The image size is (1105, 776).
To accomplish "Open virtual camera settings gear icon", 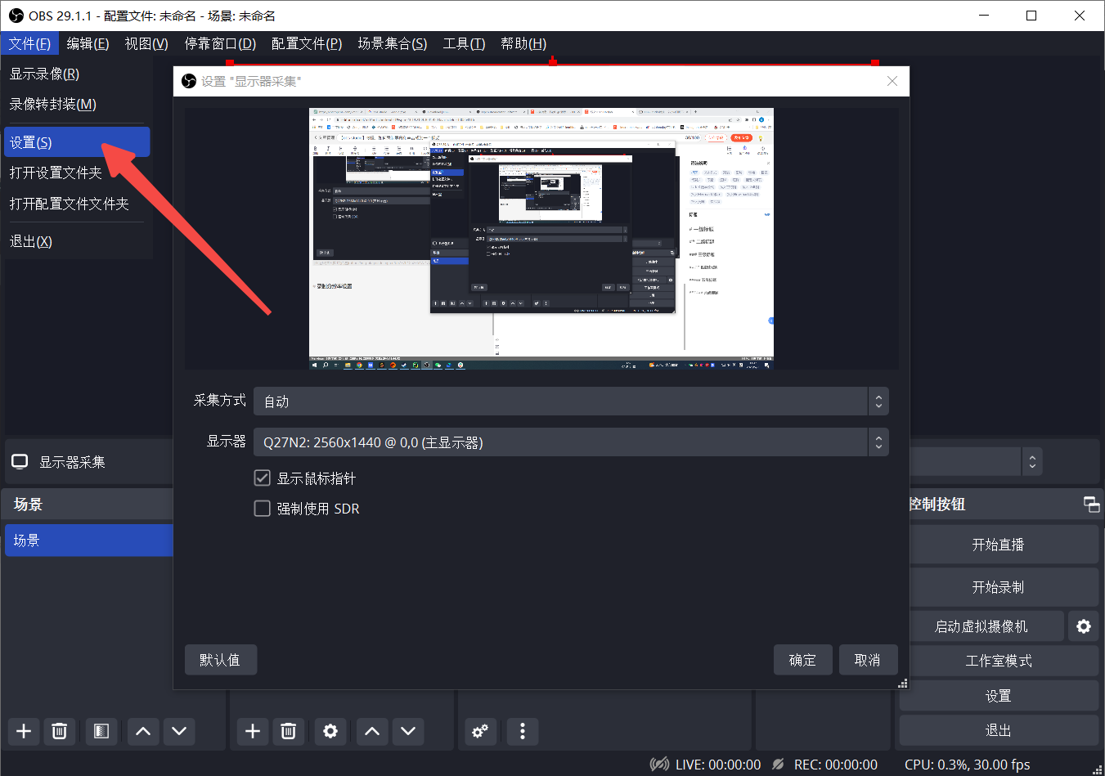I will pos(1084,626).
